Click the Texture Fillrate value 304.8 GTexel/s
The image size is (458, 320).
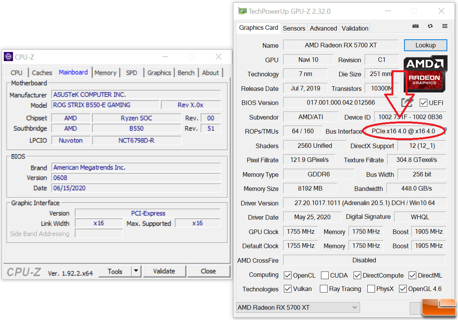tap(417, 160)
